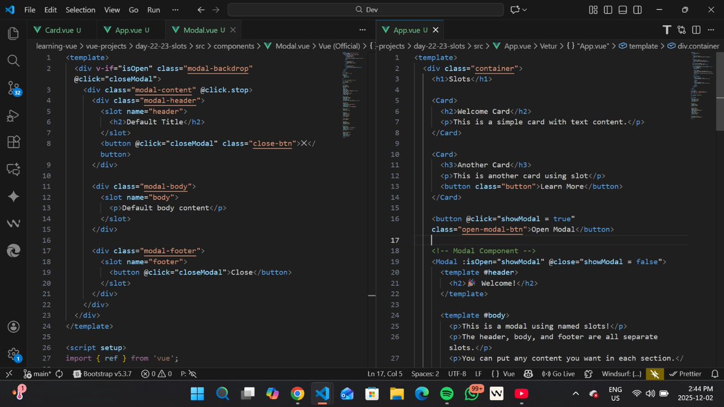
Task: Click the Open Changes compare icon
Action: click(x=682, y=30)
